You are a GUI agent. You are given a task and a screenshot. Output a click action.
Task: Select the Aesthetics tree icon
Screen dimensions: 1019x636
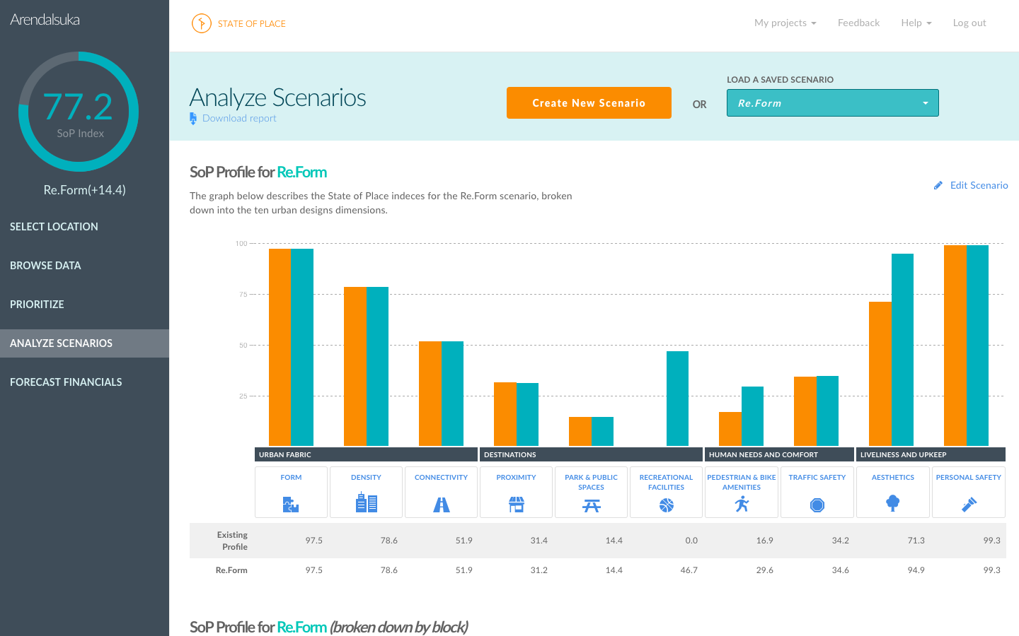click(x=893, y=503)
